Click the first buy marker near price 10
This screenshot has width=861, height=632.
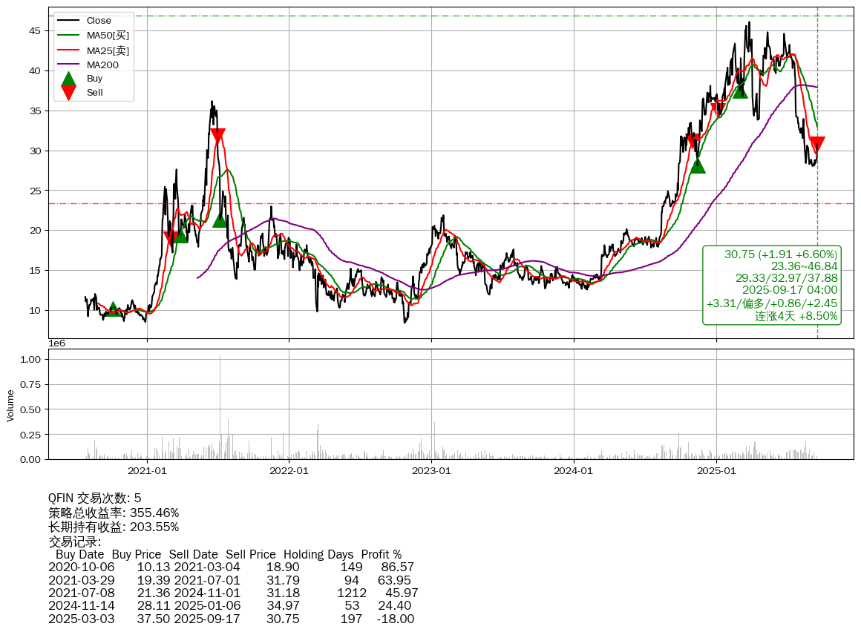click(112, 309)
